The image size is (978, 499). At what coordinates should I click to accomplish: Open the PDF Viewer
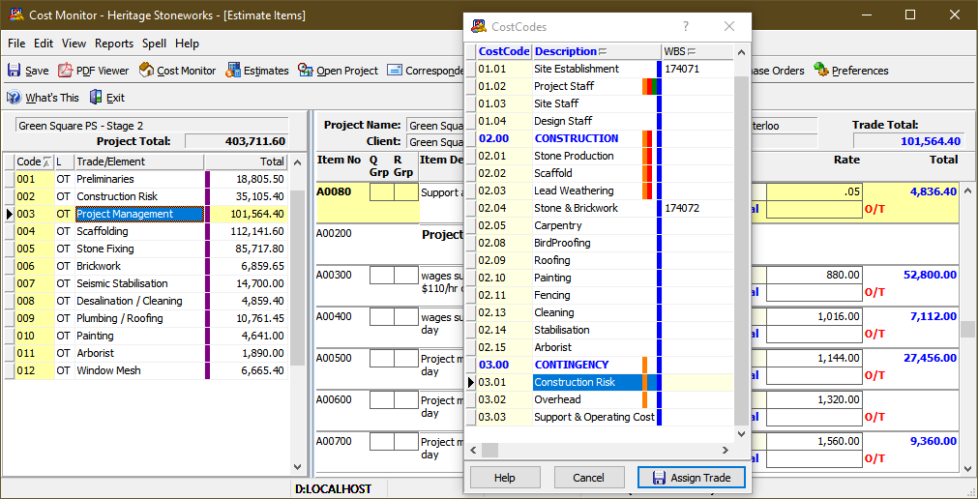(94, 71)
